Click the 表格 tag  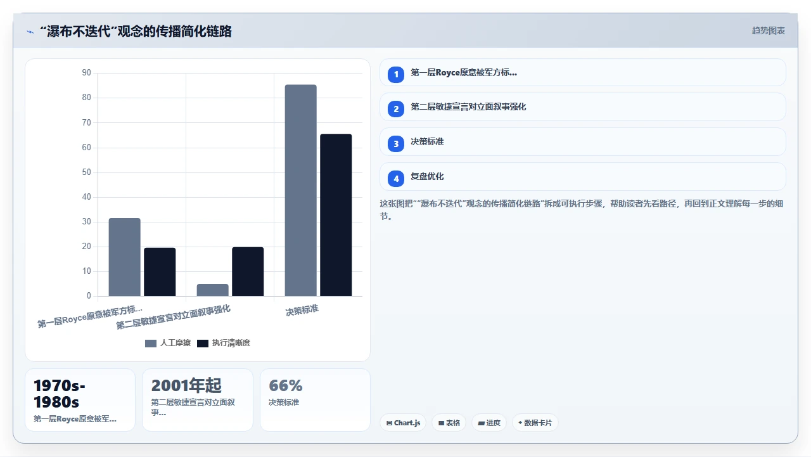[x=449, y=423]
